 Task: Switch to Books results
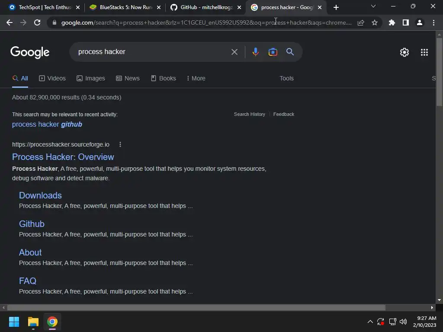(x=163, y=79)
